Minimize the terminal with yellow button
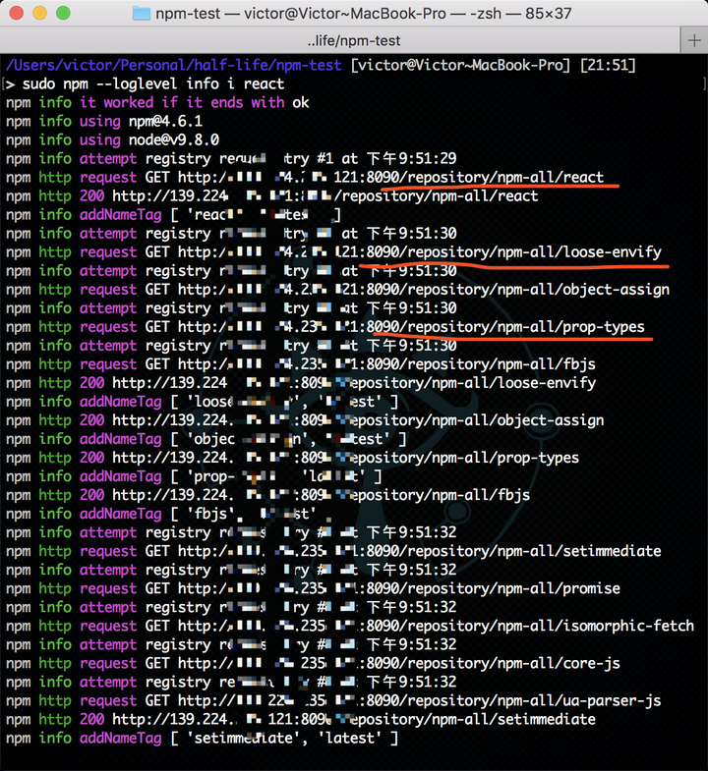 tap(40, 13)
